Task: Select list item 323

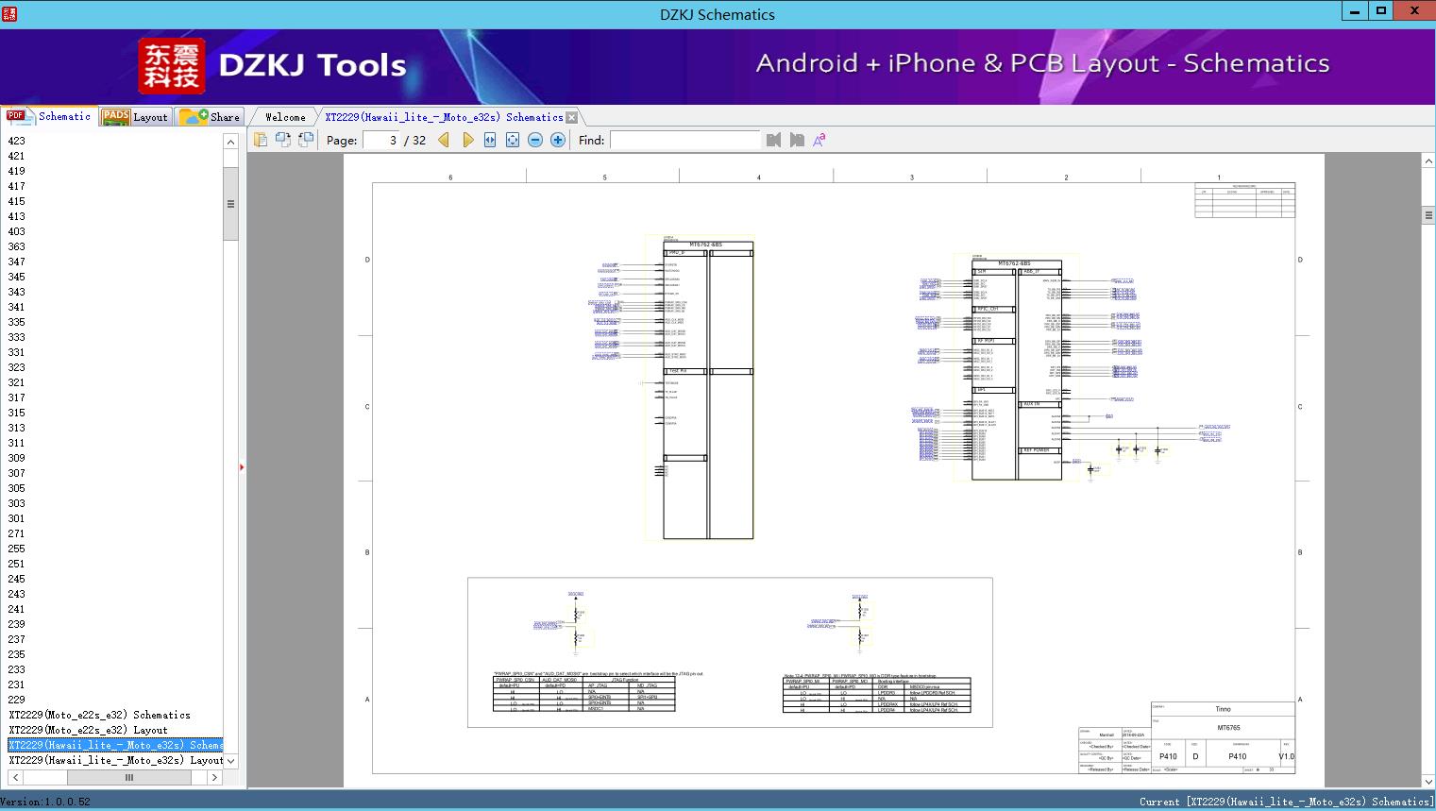Action: click(x=17, y=367)
